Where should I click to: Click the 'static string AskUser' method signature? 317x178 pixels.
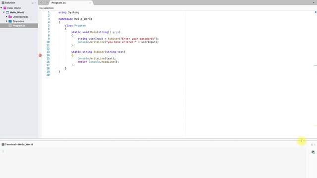point(98,52)
